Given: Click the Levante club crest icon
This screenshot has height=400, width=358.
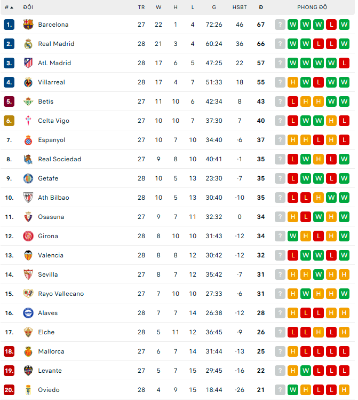Looking at the screenshot, I should pyautogui.click(x=28, y=371).
